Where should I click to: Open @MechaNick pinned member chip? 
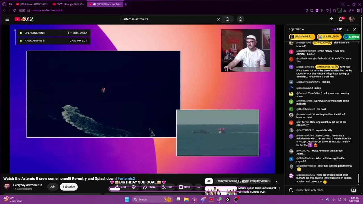coord(302,37)
